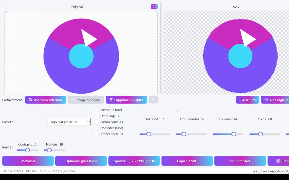Image resolution: width=289 pixels, height=180 pixels.
Task: Click the Netteté slider handle
Action: (x=49, y=150)
